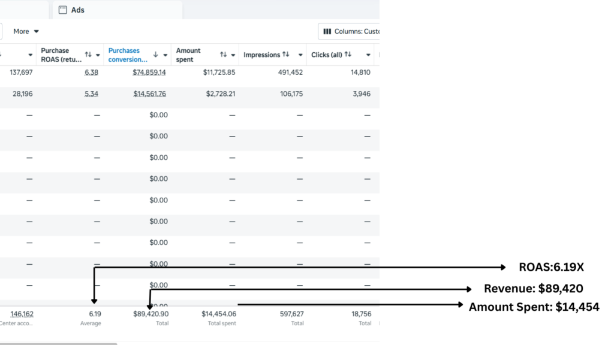This screenshot has width=614, height=345.
Task: Click the 6.38 ROAS value link
Action: (x=91, y=72)
